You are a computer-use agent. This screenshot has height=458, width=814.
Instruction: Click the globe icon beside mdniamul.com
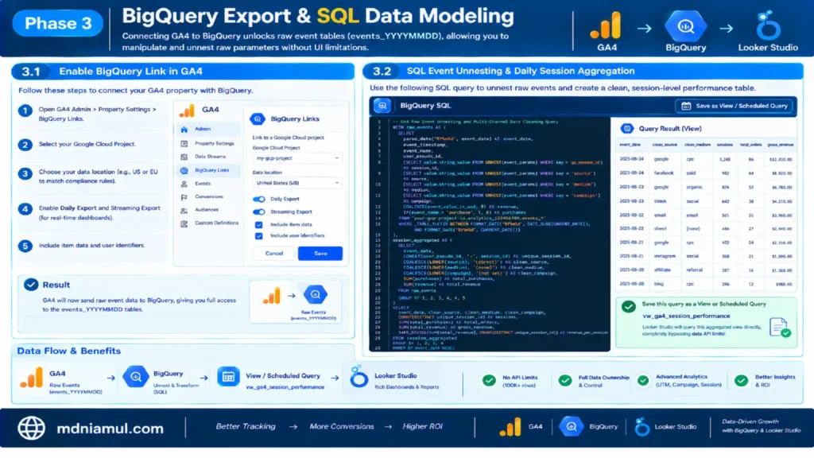pyautogui.click(x=32, y=428)
